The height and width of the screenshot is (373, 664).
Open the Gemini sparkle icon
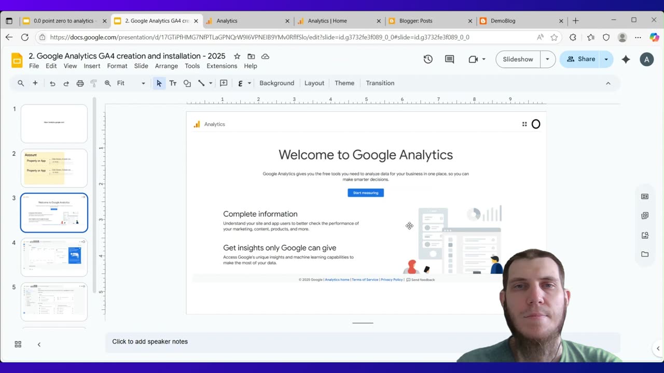click(x=626, y=59)
